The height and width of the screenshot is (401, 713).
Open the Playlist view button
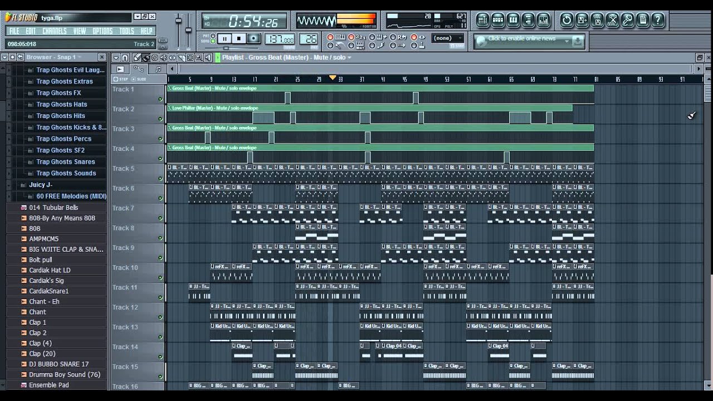(x=482, y=21)
